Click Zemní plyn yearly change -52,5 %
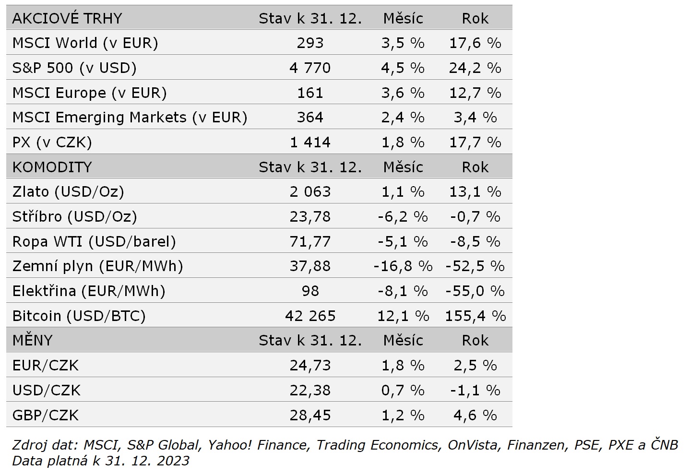 click(475, 266)
